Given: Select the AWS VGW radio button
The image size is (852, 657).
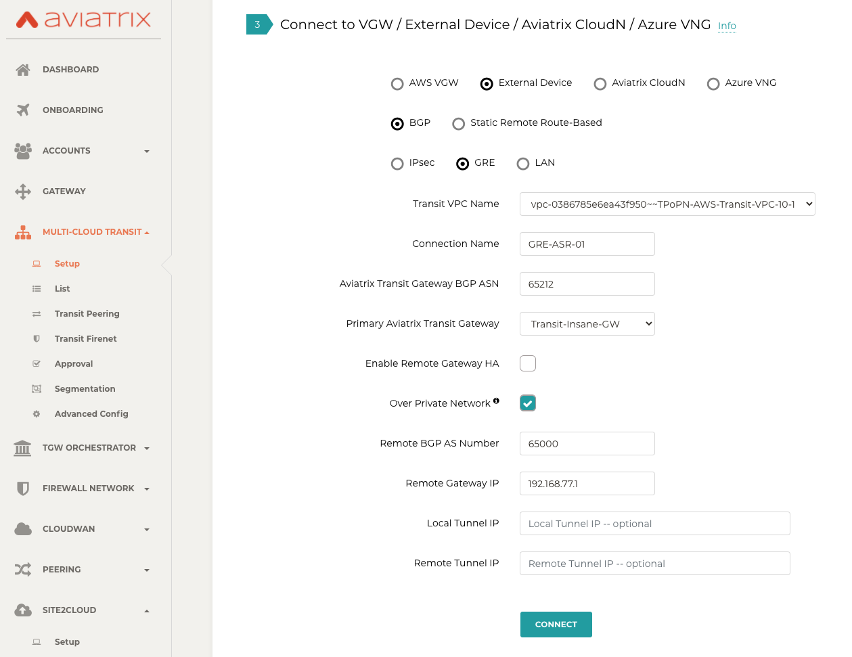Looking at the screenshot, I should tap(397, 83).
